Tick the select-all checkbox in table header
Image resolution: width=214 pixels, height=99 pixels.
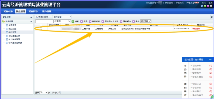coord(41,25)
